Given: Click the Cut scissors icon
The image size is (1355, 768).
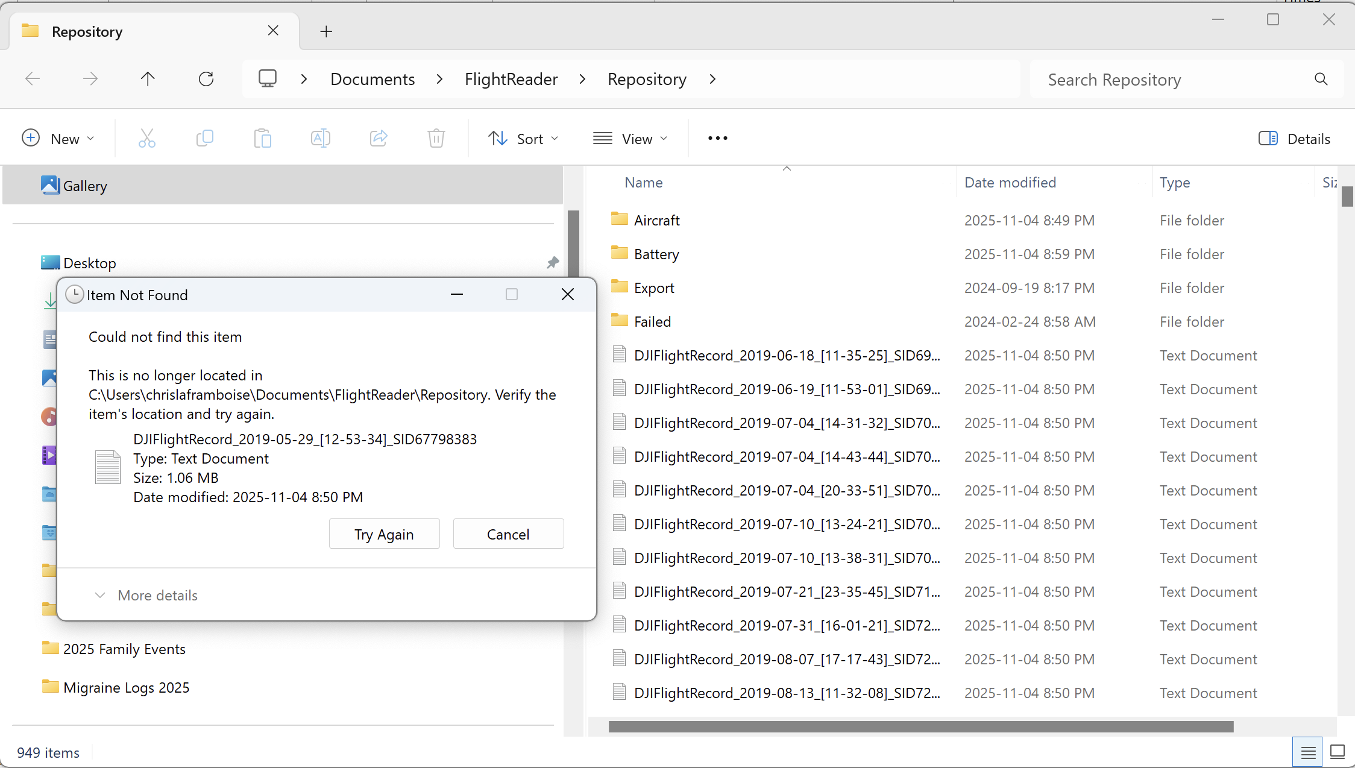Looking at the screenshot, I should (146, 139).
